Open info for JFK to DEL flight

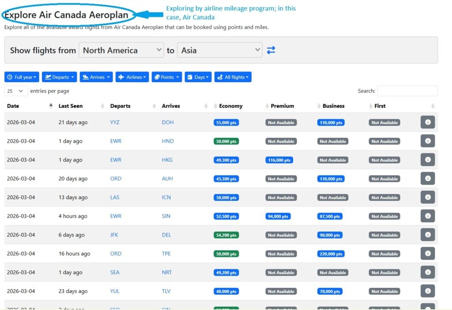click(x=427, y=235)
